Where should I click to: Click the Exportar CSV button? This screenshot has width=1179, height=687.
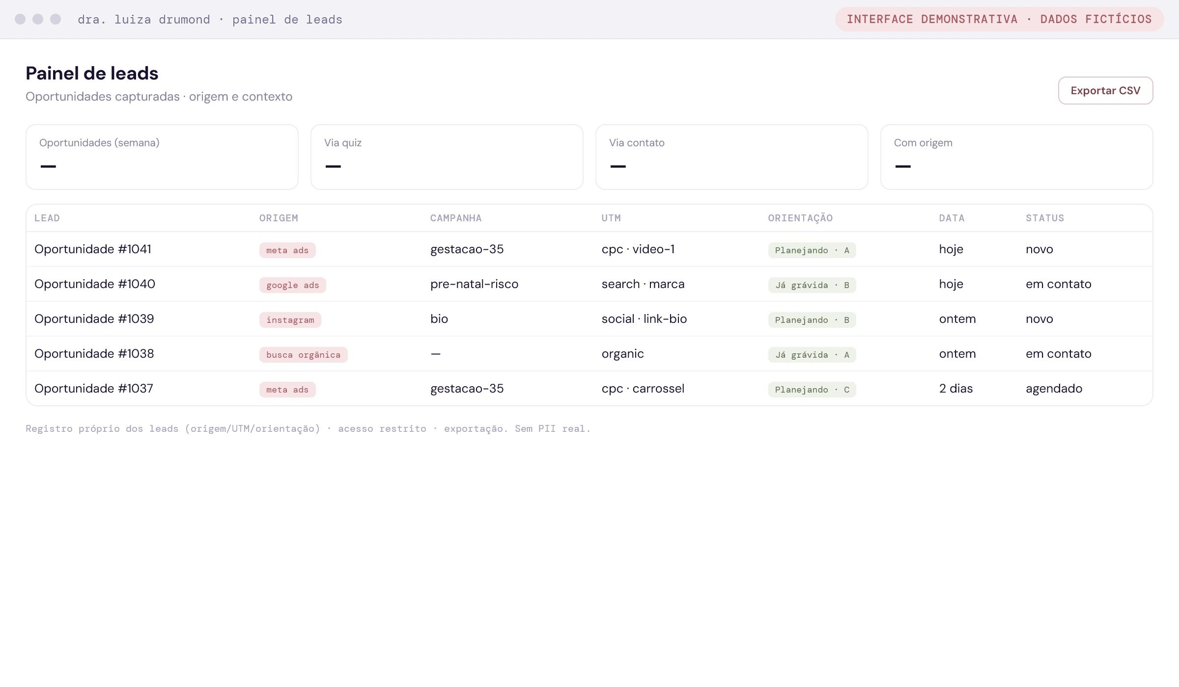point(1105,90)
